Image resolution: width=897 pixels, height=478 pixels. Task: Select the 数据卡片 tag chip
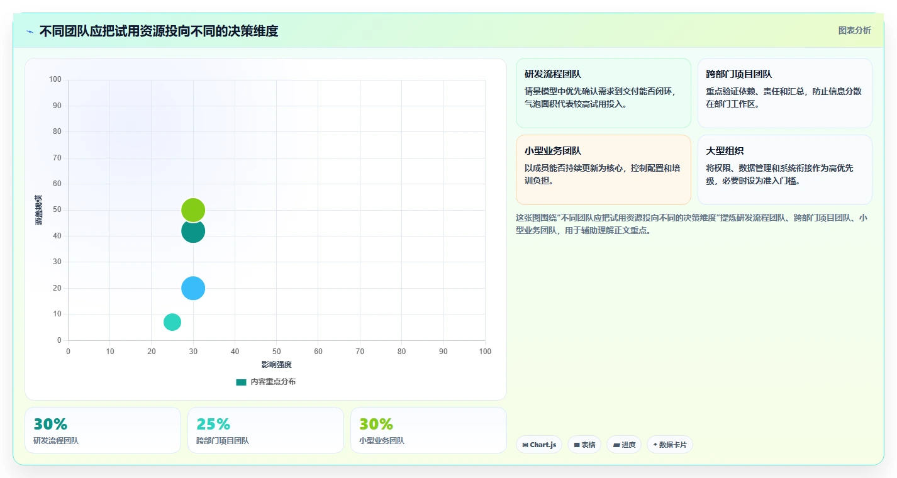pos(670,445)
